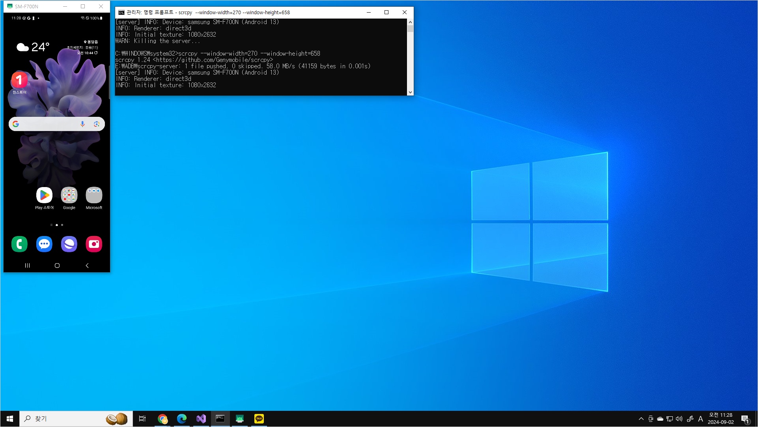Expand hidden system tray icons chevron

[641, 419]
